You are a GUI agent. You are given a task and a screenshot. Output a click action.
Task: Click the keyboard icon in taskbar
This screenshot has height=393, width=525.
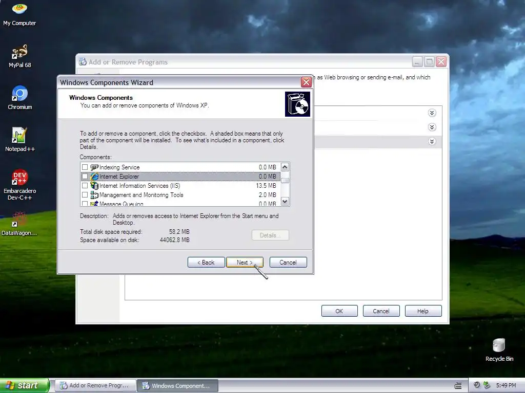tap(458, 385)
